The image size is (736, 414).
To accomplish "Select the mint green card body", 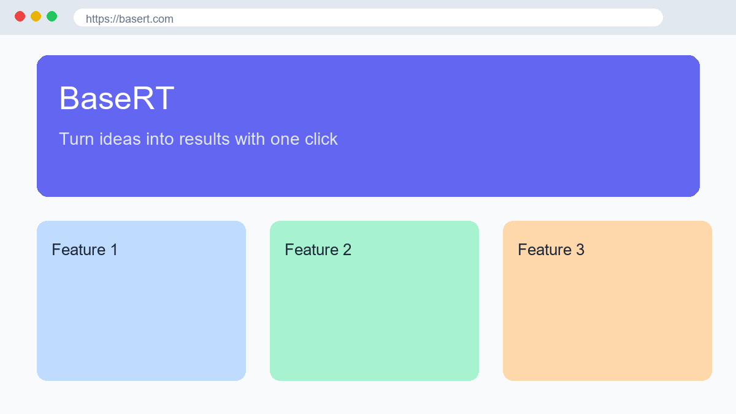I will [374, 319].
